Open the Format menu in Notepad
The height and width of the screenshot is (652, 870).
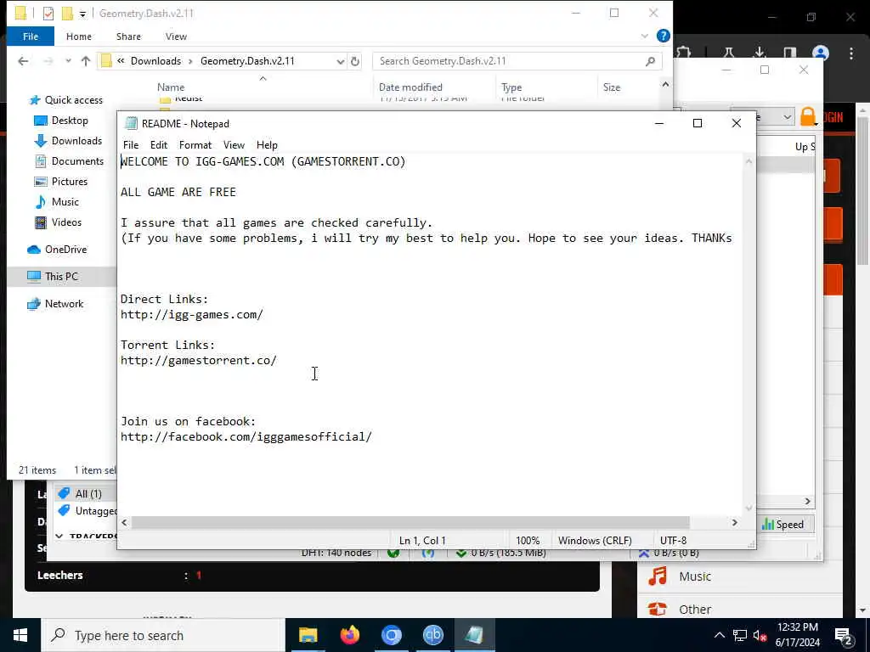(195, 144)
